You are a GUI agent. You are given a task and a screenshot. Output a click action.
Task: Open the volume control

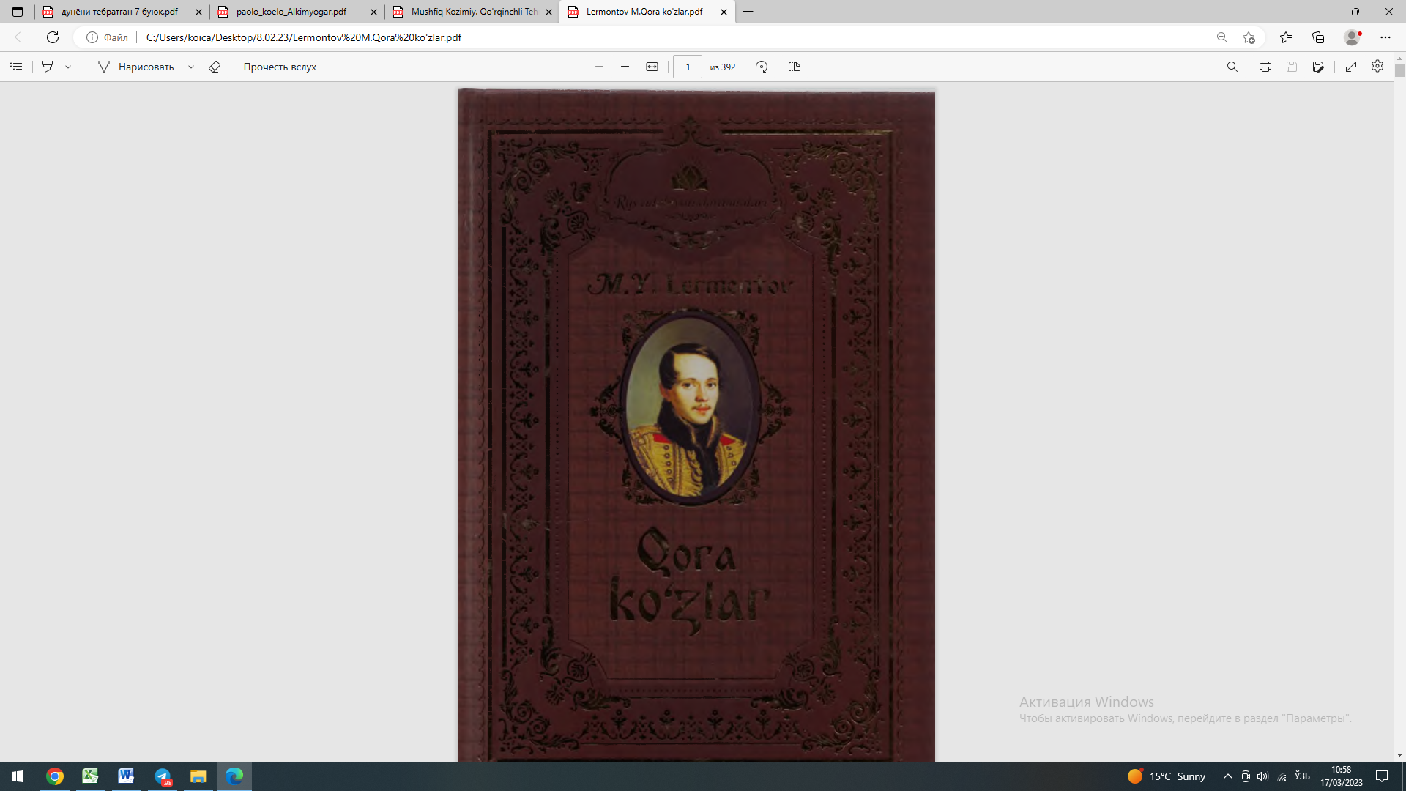tap(1262, 776)
